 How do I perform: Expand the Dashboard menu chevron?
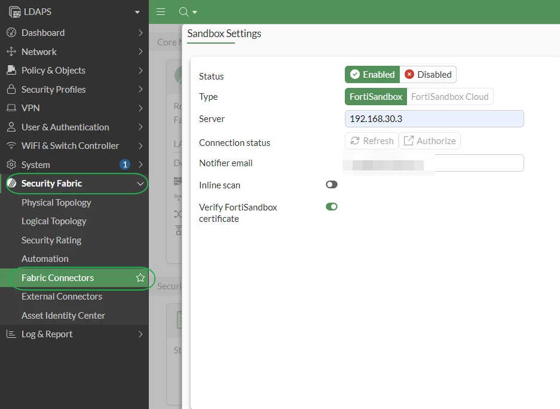tap(140, 33)
